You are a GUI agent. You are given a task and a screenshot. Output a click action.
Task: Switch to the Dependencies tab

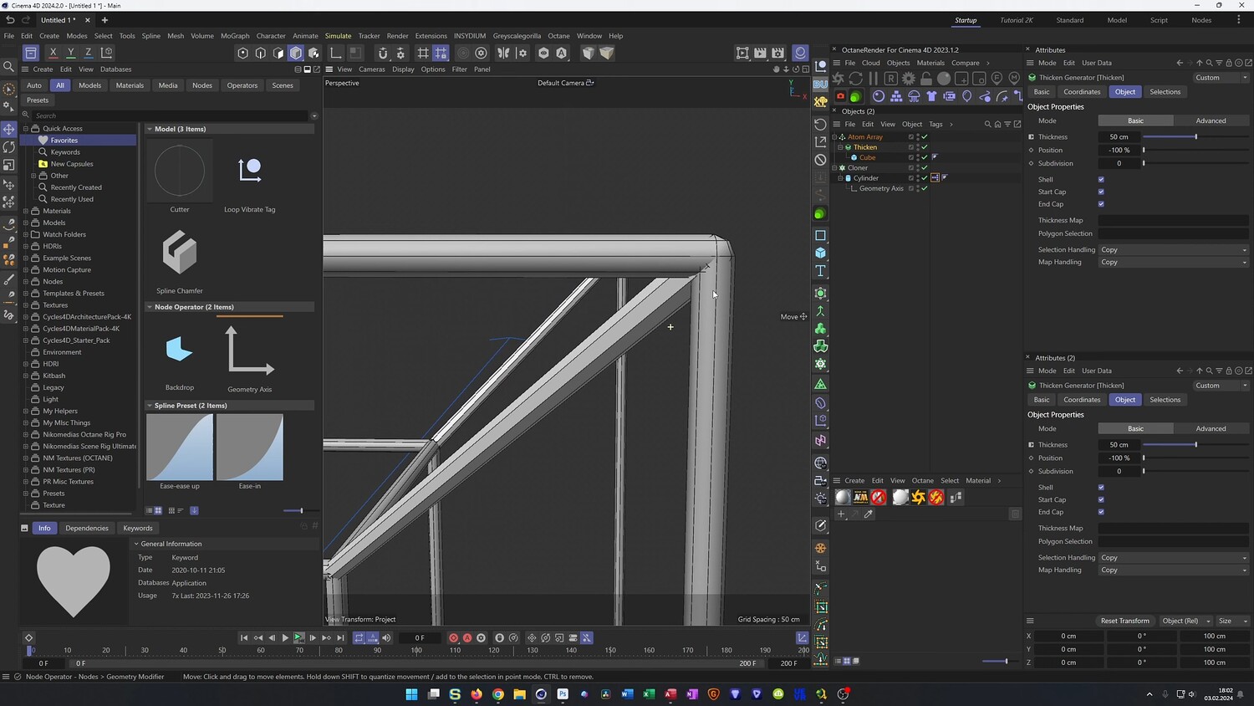pyautogui.click(x=87, y=528)
